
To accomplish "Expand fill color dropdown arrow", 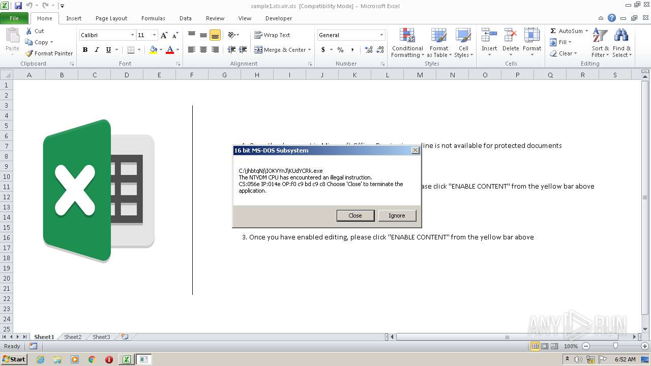I will 161,50.
